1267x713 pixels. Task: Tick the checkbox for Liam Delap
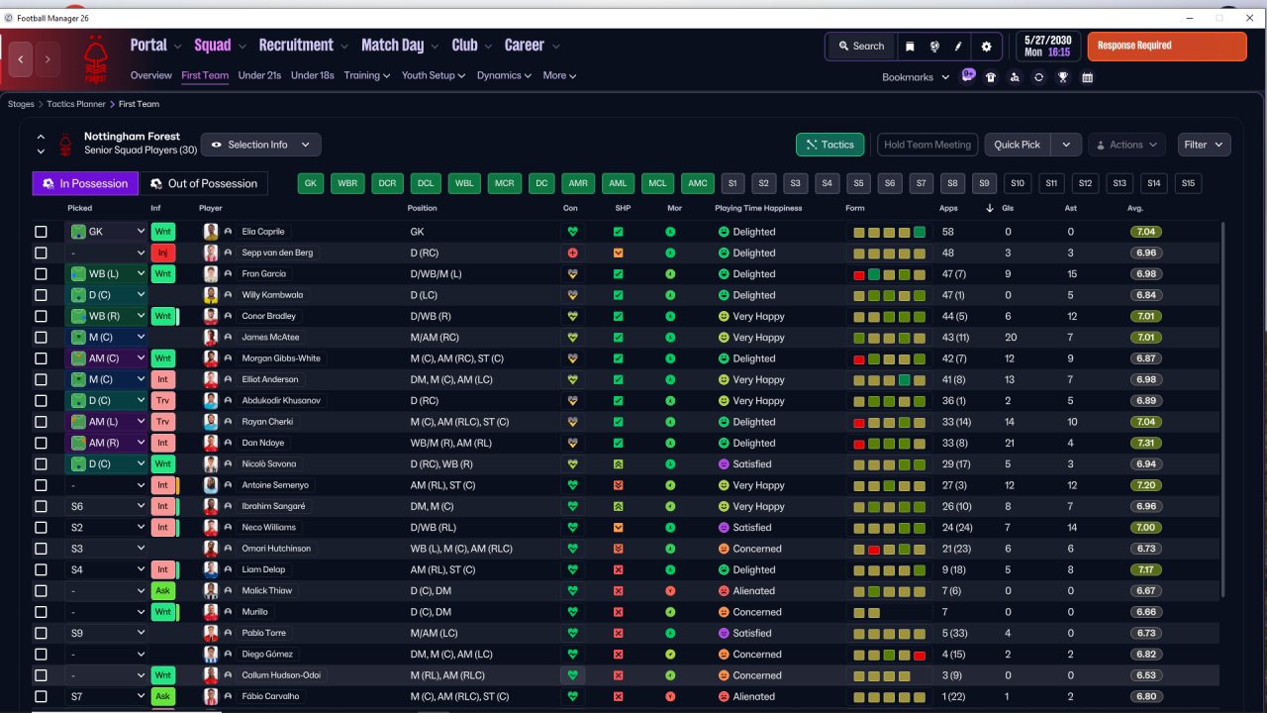click(x=41, y=569)
